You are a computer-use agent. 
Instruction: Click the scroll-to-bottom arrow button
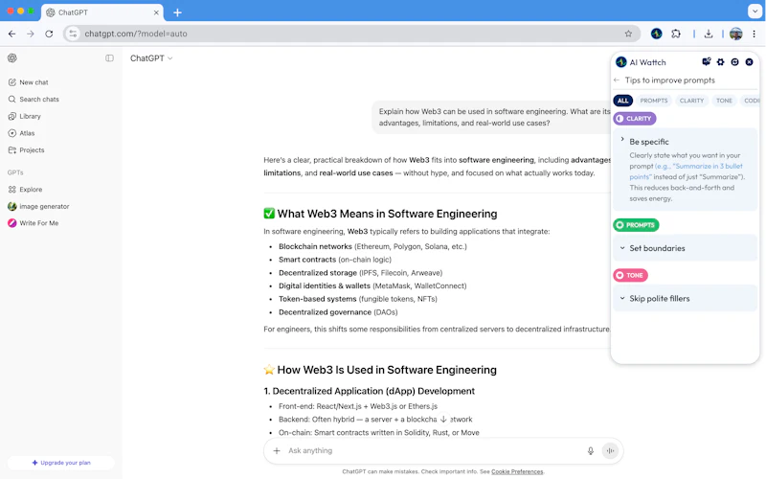pos(443,419)
